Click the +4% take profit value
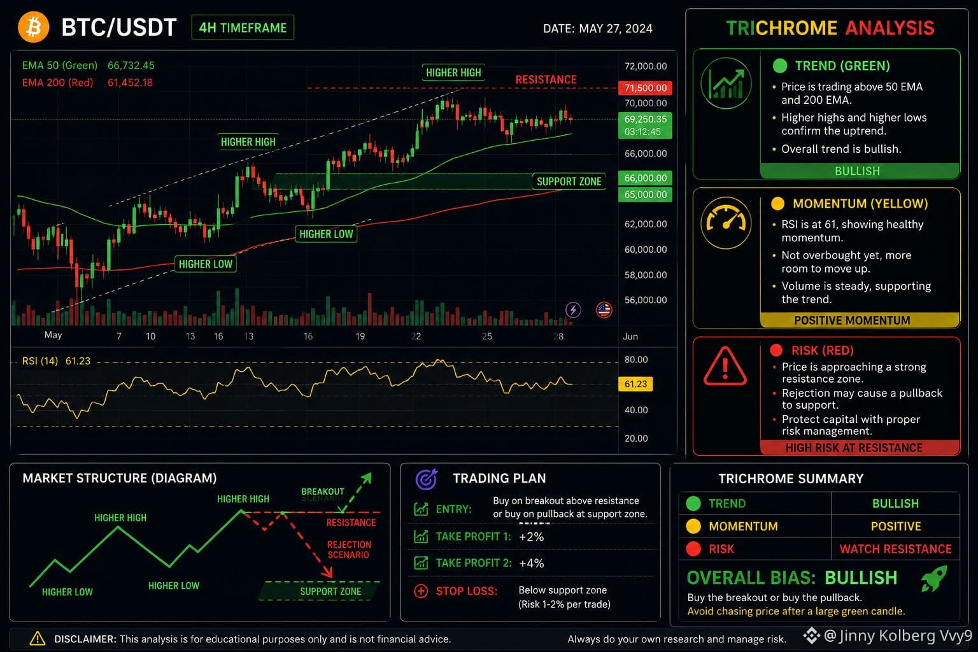Screen dimensions: 978x652 coord(531,563)
